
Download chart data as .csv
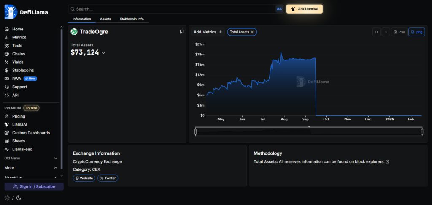(x=399, y=32)
